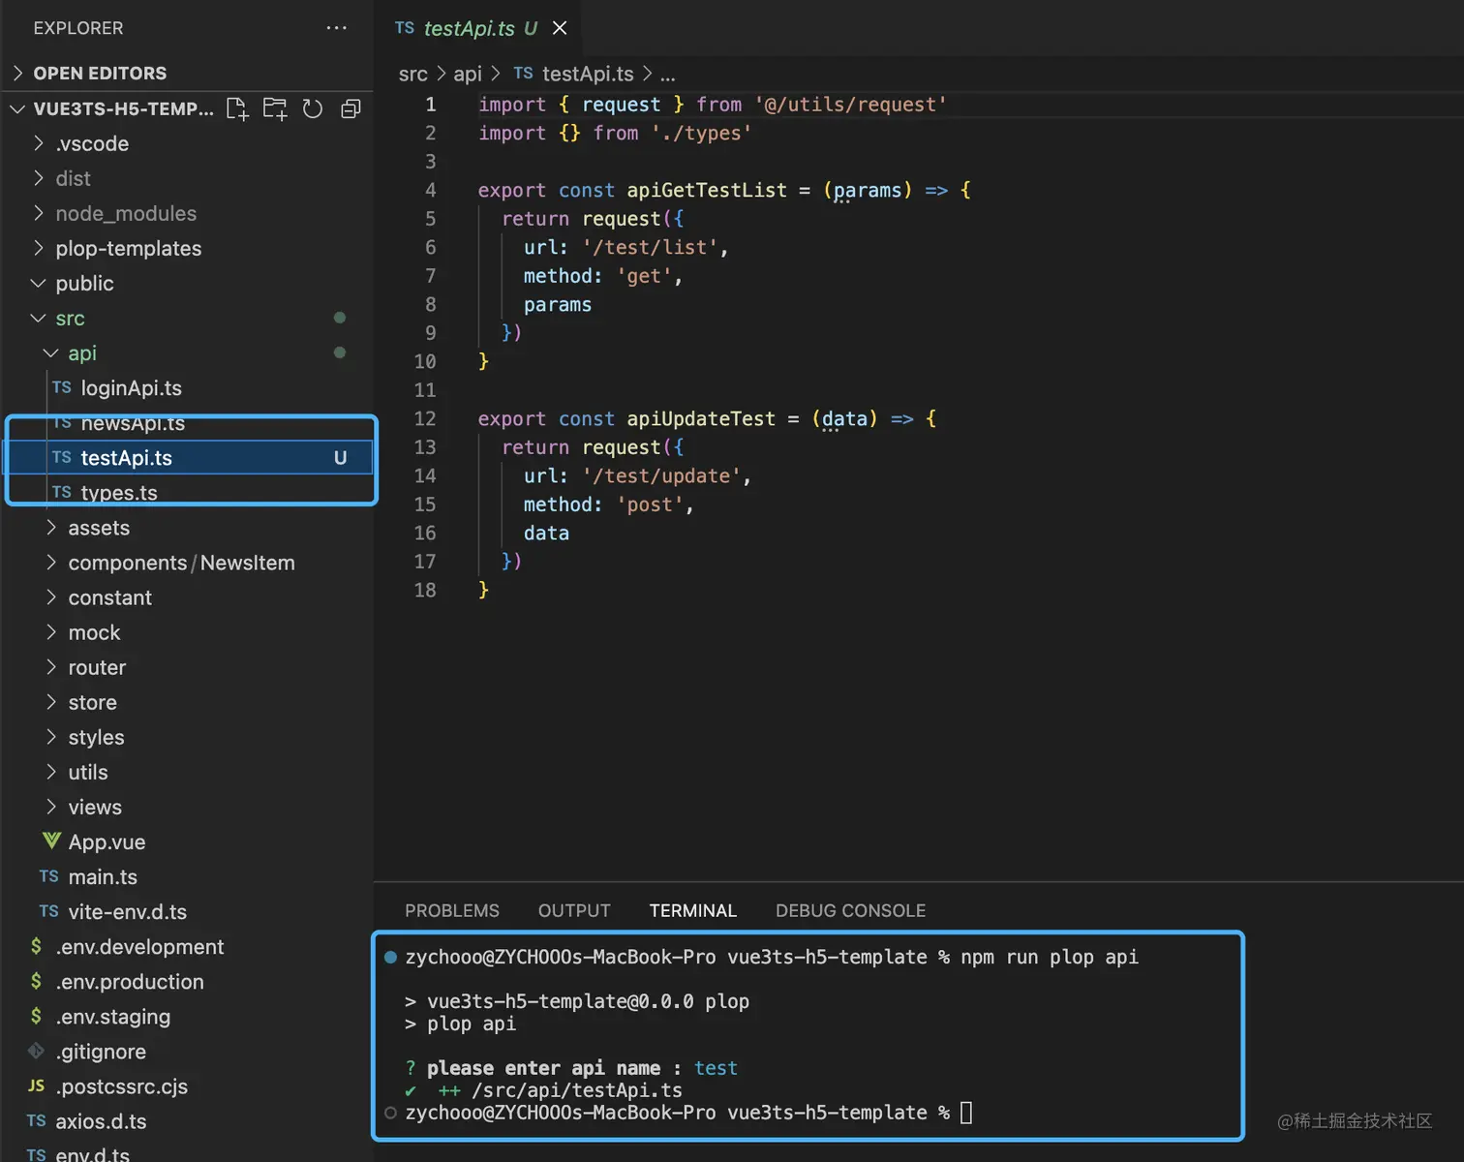Click the modified indicator dot on src folder
Screen dimensions: 1464x1162
pos(339,318)
